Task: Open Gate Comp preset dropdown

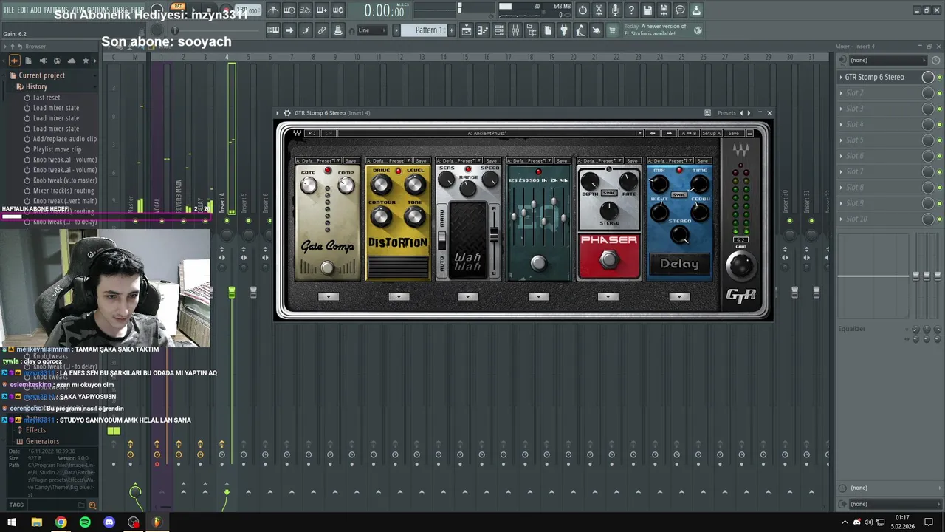Action: click(317, 160)
